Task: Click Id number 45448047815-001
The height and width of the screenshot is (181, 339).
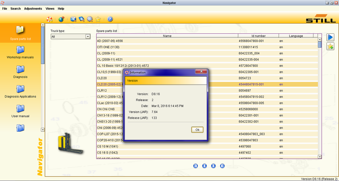Action: 251,84
